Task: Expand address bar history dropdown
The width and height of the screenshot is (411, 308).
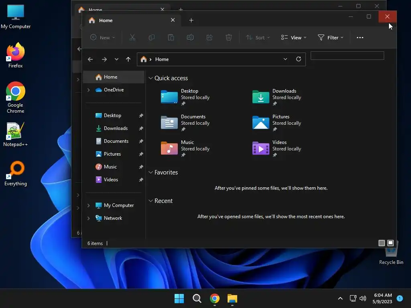Action: pos(285,59)
